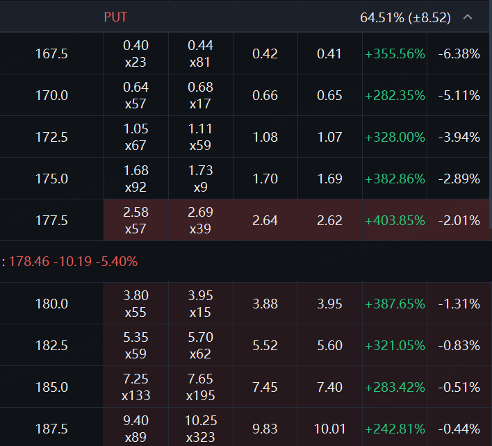Click bid price 0.64 x57

[136, 95]
